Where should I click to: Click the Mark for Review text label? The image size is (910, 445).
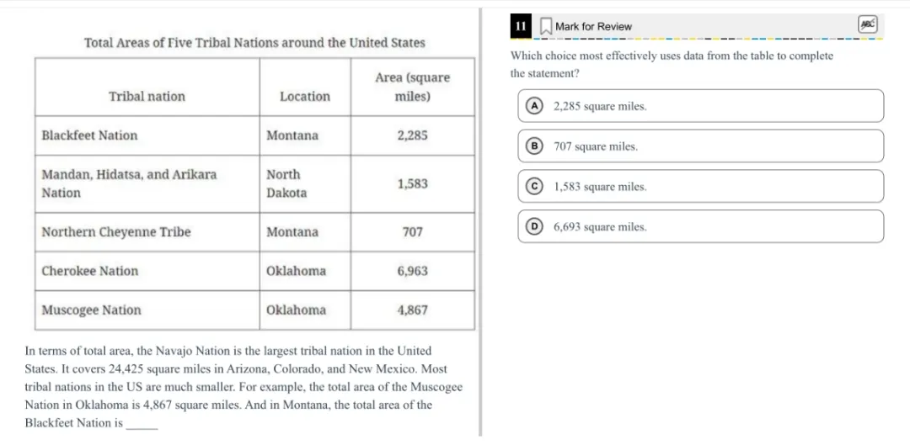593,27
